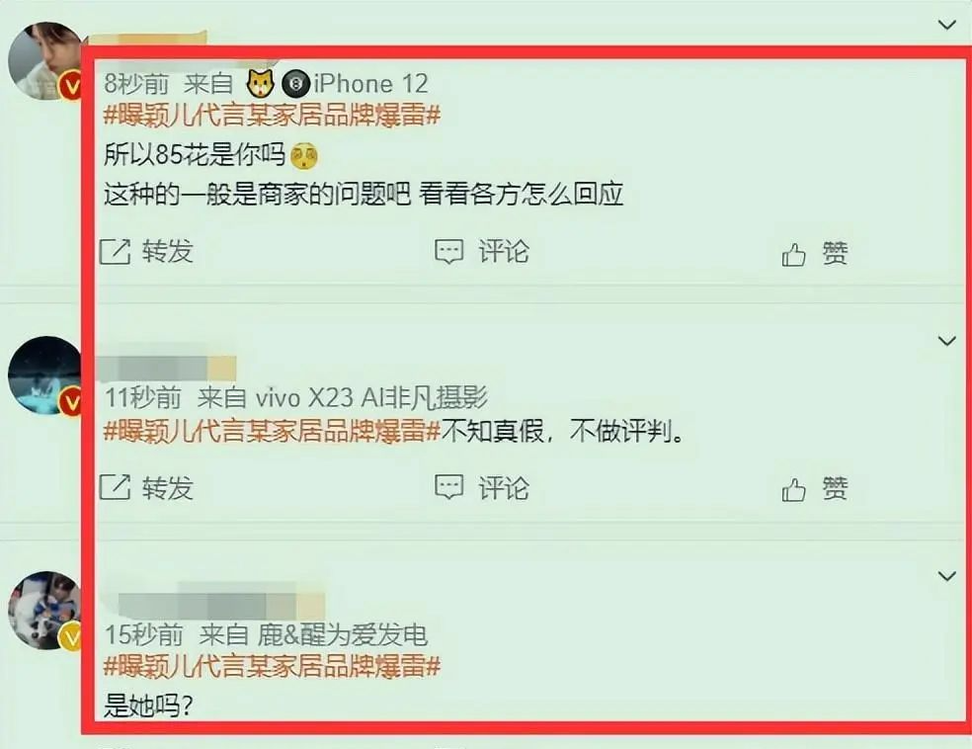Expand the chevron menu on the first post
The width and height of the screenshot is (972, 749).
tap(946, 25)
